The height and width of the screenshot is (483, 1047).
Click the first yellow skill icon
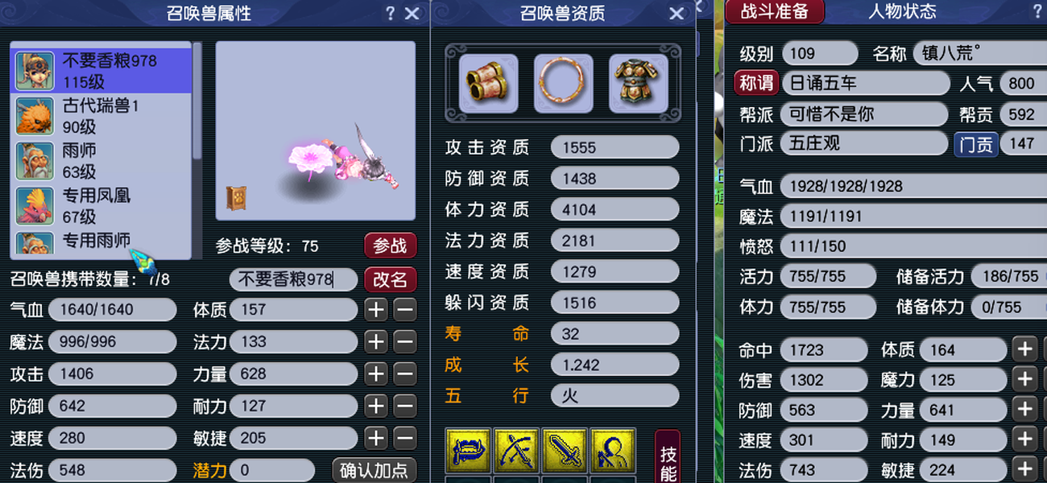click(469, 452)
